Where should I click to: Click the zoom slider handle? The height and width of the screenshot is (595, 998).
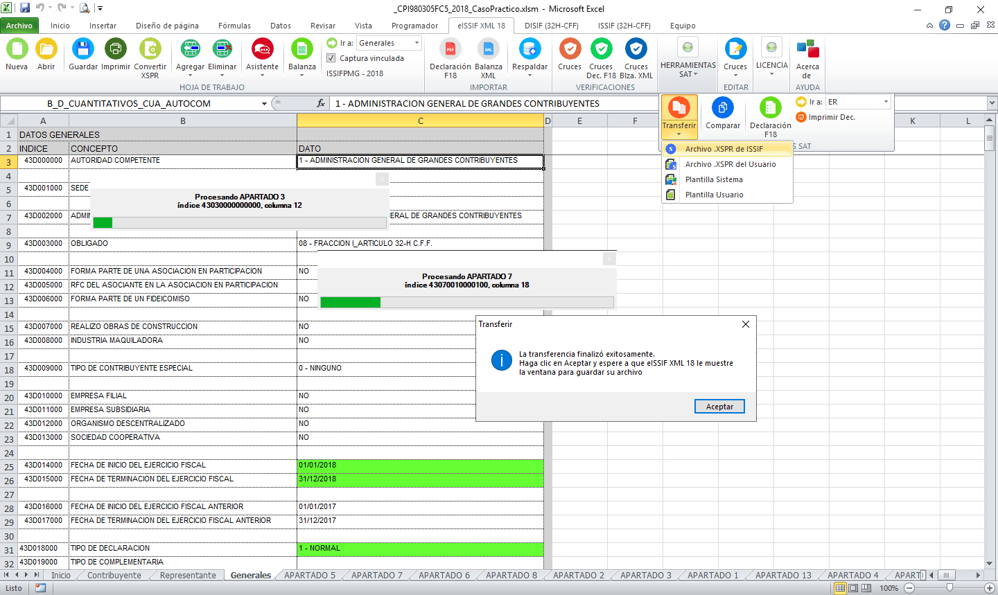click(x=949, y=588)
